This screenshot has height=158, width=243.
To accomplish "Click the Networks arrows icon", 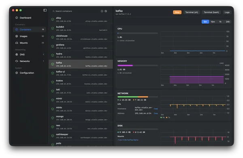I will click(x=17, y=61).
